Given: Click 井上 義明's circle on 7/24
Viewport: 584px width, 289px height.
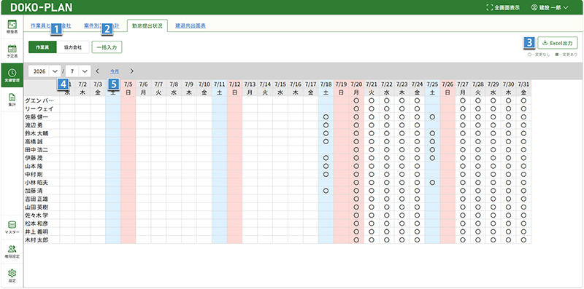Looking at the screenshot, I should point(417,231).
